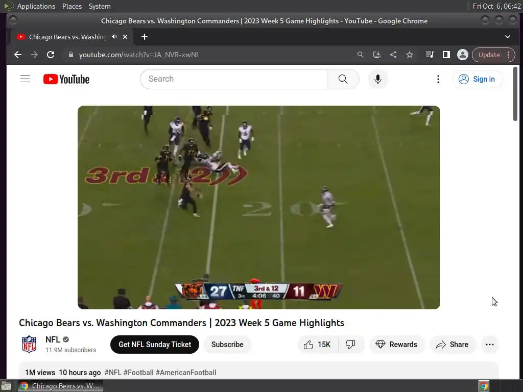Image resolution: width=523 pixels, height=392 pixels.
Task: Click the video player to pause
Action: pos(258,207)
